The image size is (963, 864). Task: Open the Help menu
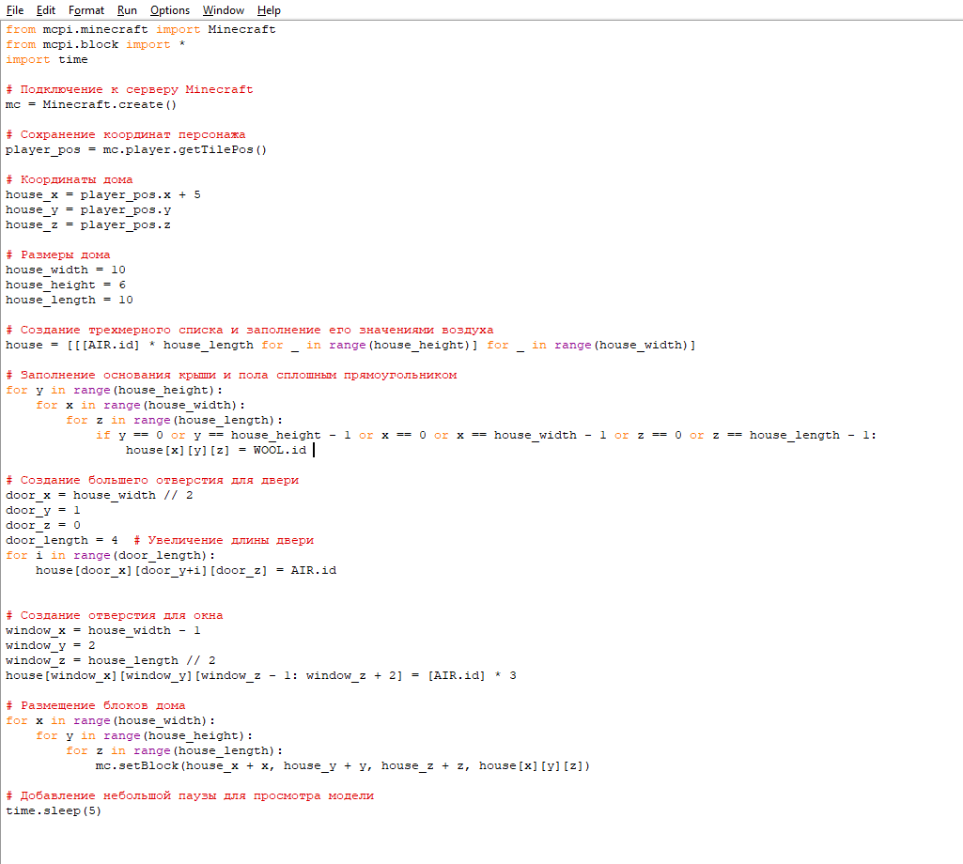click(269, 10)
